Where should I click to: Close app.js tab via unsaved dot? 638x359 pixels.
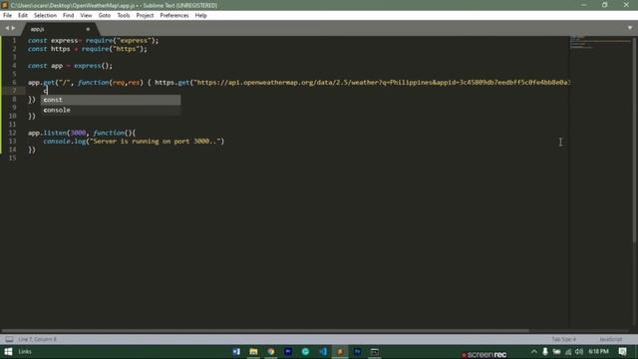tap(88, 29)
